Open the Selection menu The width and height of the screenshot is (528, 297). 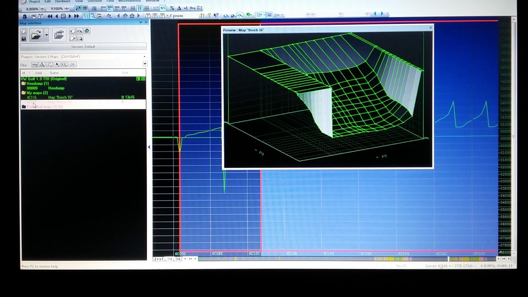pyautogui.click(x=94, y=2)
